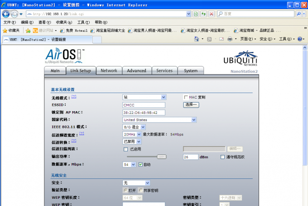Open the 安全 security type dropdown
This screenshot has width=308, height=206.
point(136,183)
